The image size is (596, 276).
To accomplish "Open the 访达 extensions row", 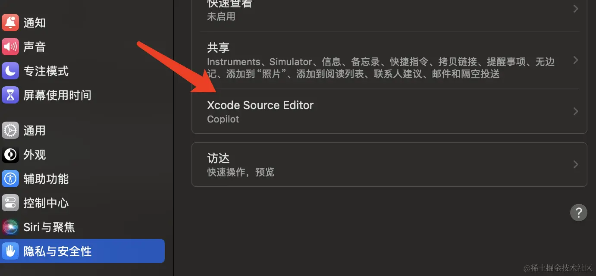I will (389, 164).
